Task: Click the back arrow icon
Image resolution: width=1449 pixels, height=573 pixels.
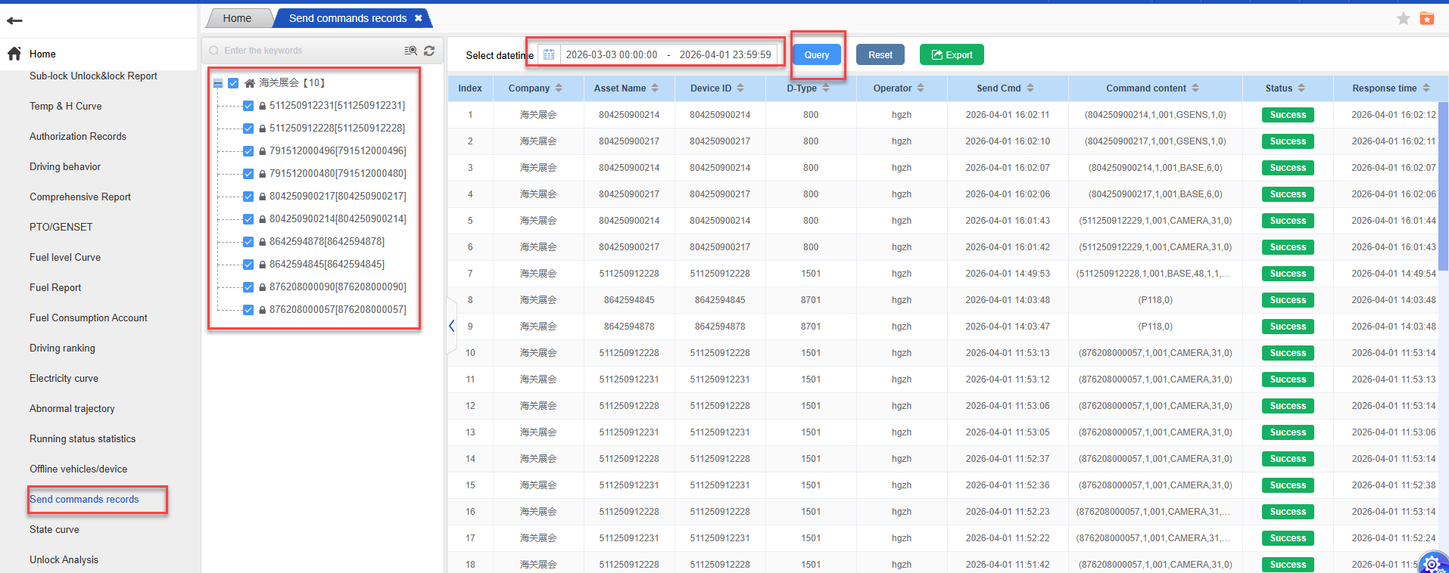Action: (14, 20)
